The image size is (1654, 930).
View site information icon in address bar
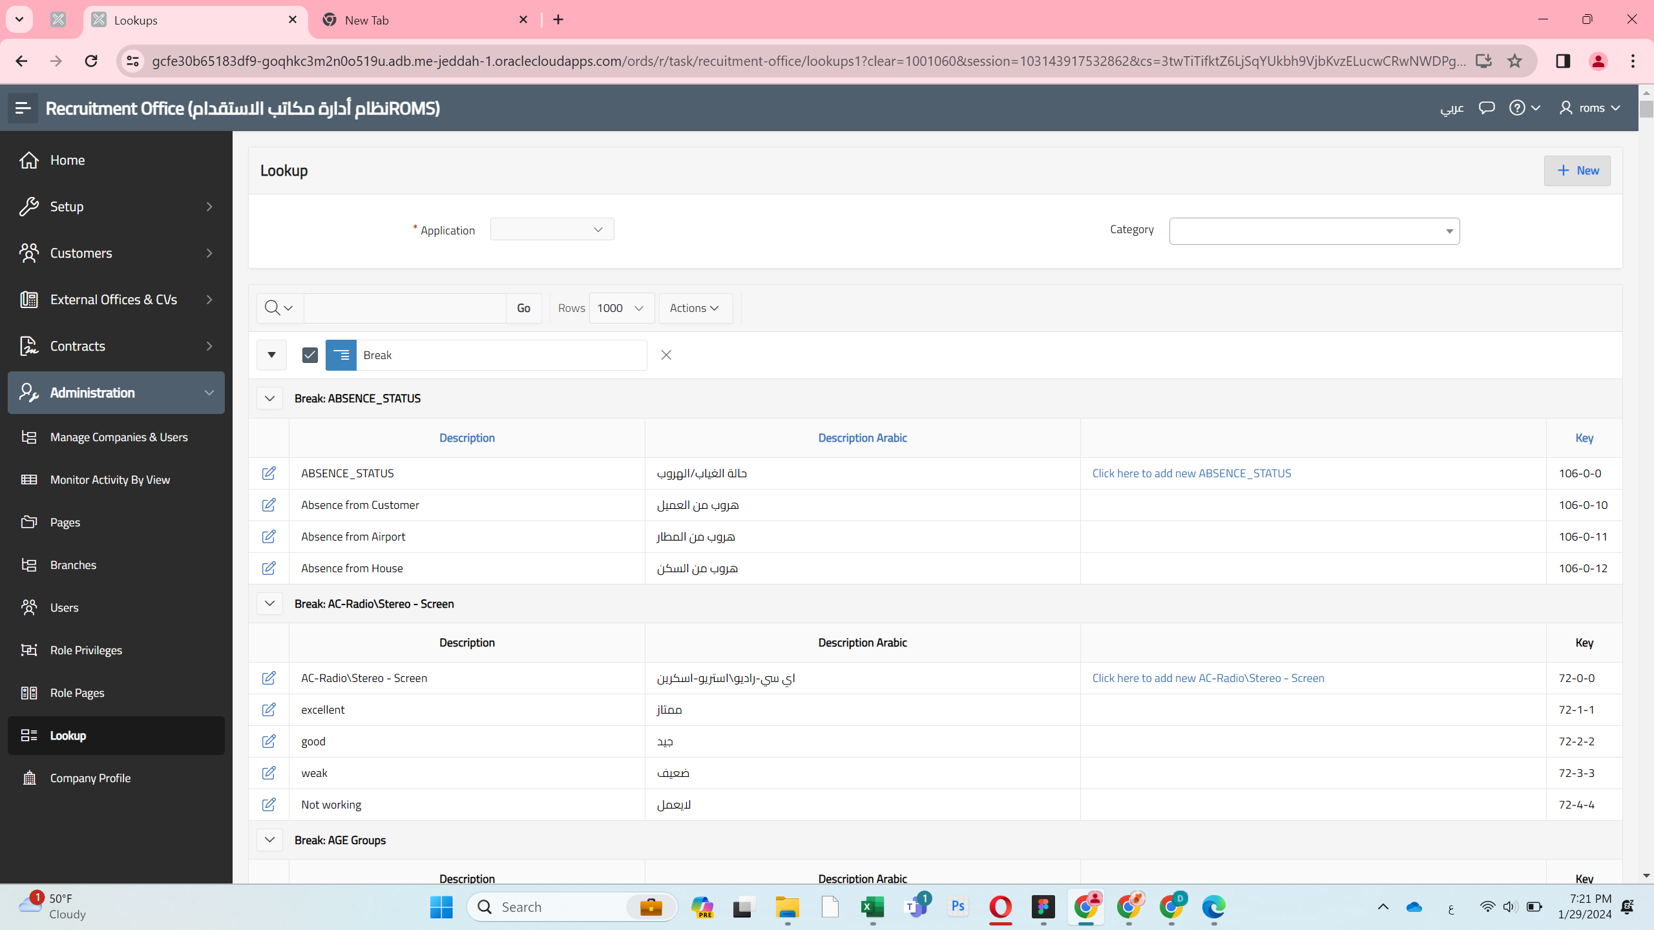[x=132, y=61]
